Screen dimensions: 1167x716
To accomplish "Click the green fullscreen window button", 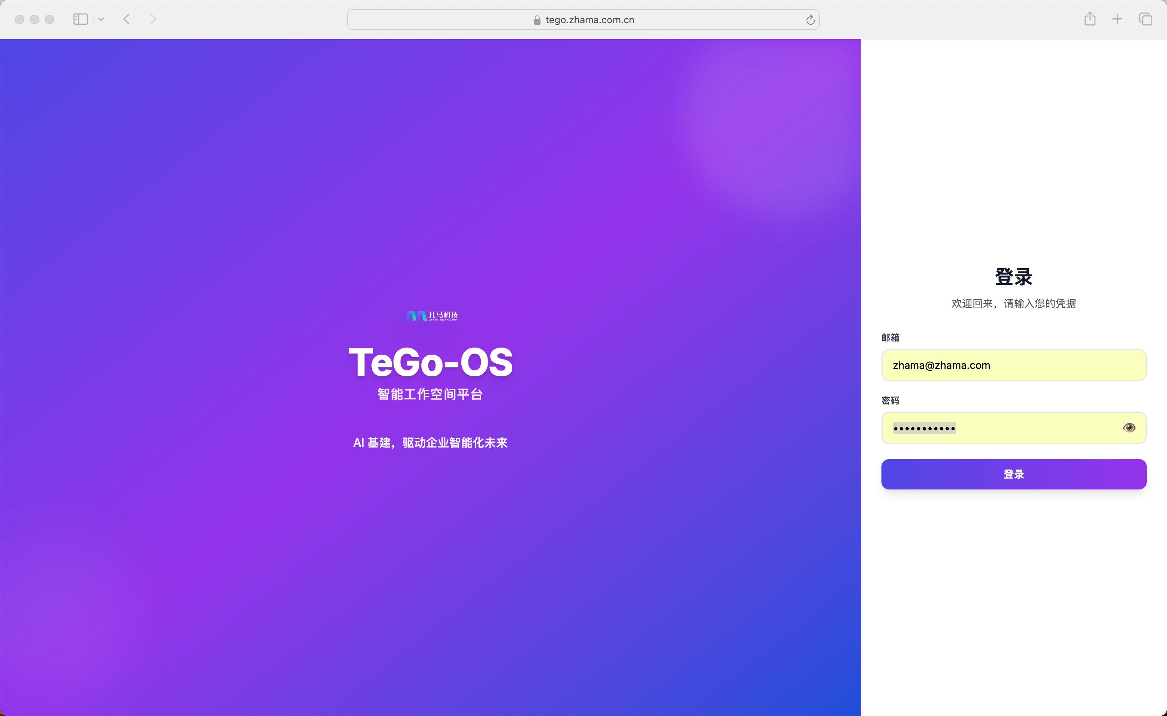I will point(50,19).
